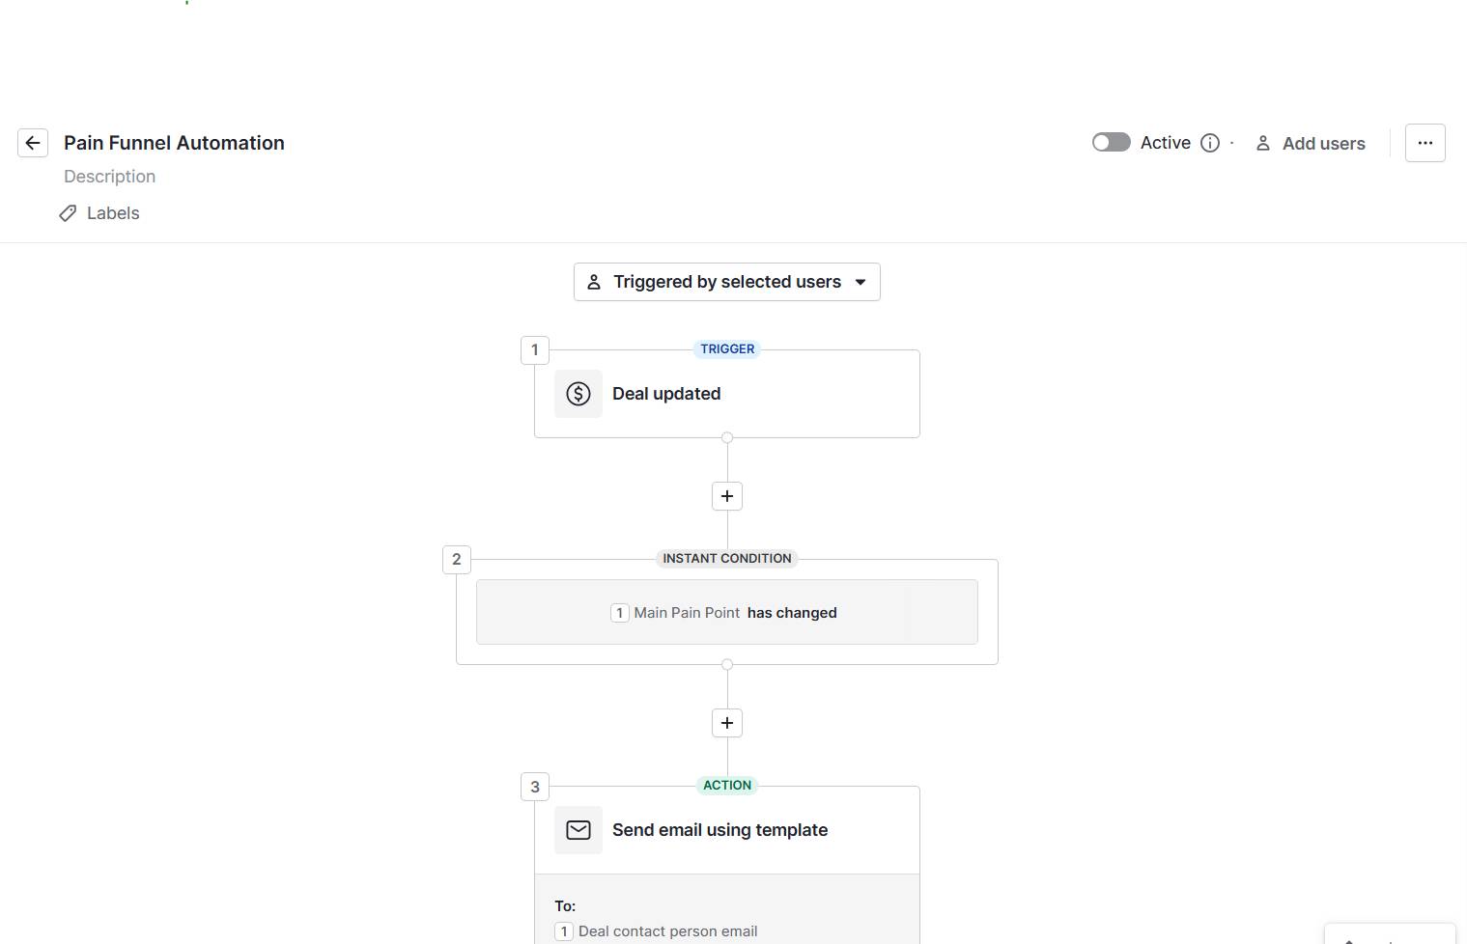Open more options with the ellipsis icon
The width and height of the screenshot is (1467, 944).
[1425, 142]
